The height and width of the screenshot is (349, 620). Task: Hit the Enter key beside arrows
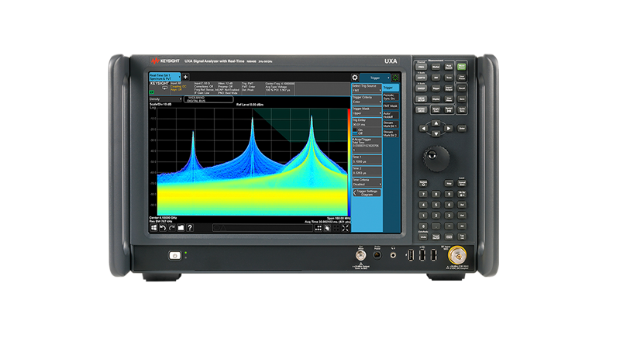point(461,129)
